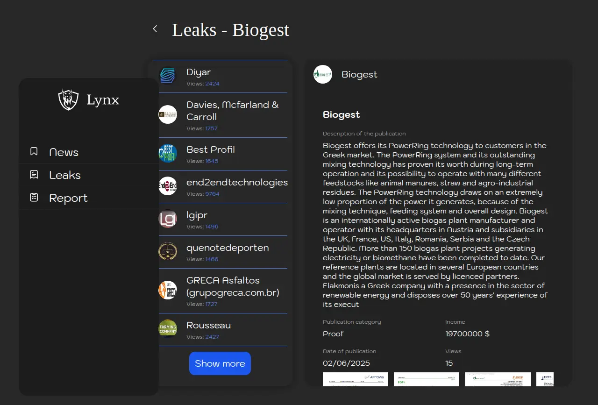Click the News bookmark icon
This screenshot has width=598, height=405.
click(34, 152)
